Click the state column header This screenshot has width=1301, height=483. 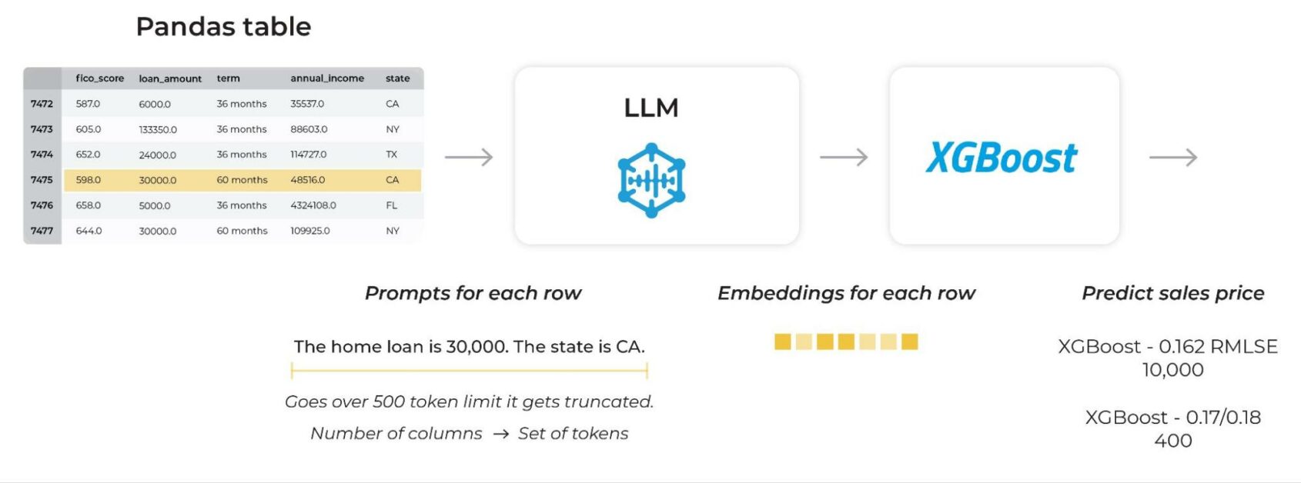(397, 78)
